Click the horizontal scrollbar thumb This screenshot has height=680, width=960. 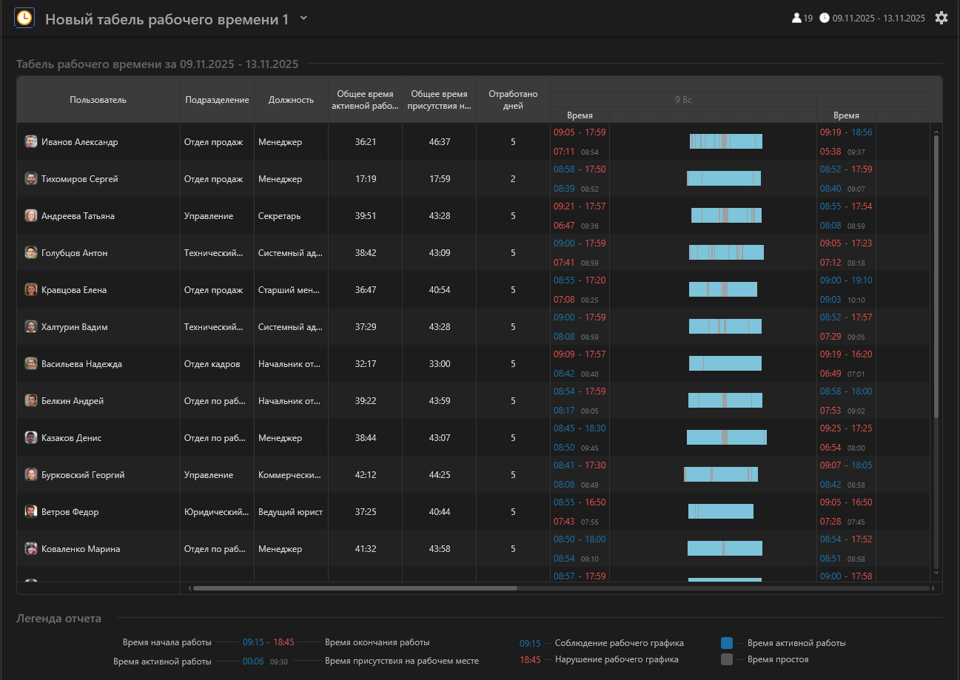point(355,588)
